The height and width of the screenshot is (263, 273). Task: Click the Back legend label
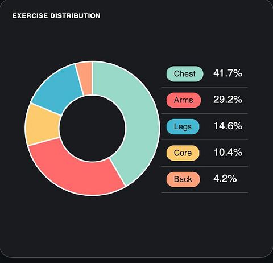coord(183,179)
